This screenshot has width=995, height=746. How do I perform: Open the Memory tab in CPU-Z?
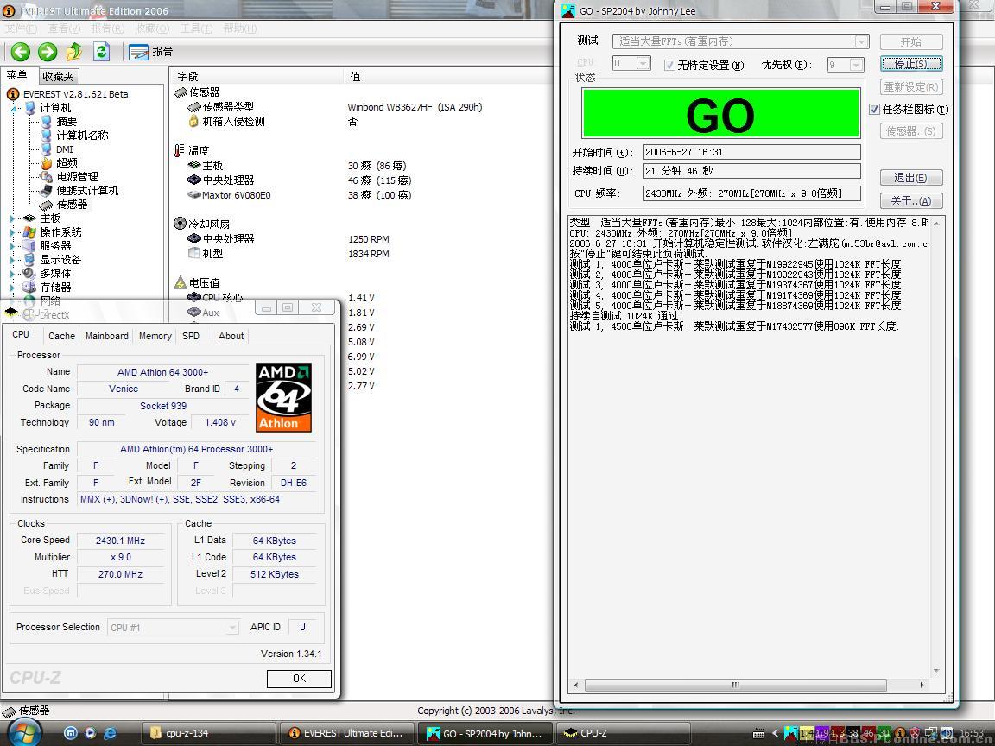click(x=155, y=336)
